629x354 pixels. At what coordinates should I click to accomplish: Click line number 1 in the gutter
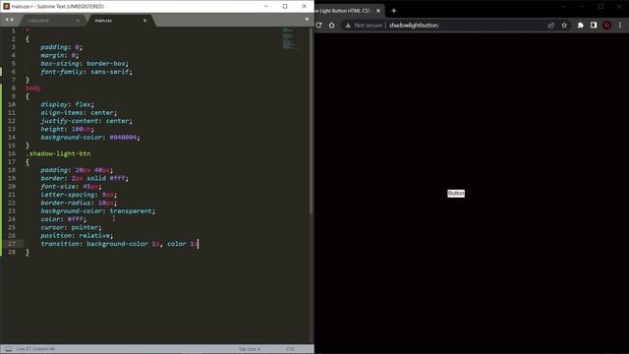point(13,30)
